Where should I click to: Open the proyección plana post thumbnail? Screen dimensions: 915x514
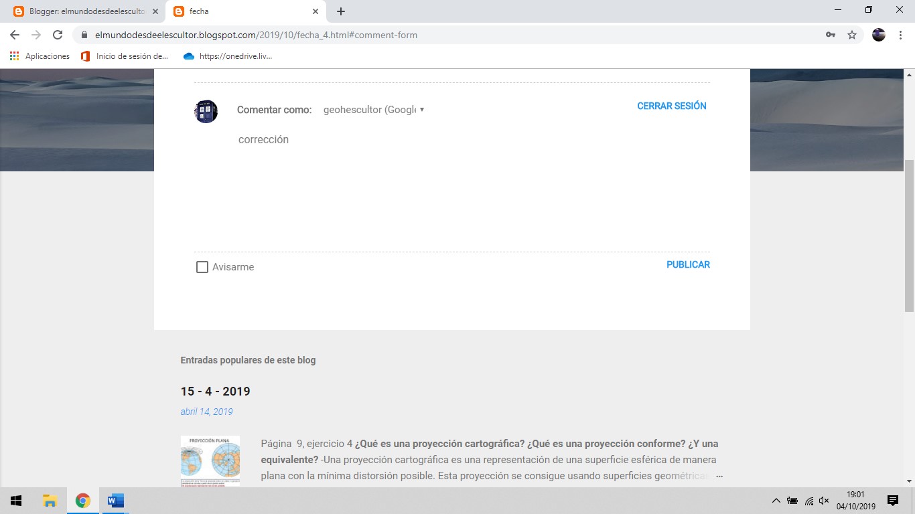tap(210, 461)
